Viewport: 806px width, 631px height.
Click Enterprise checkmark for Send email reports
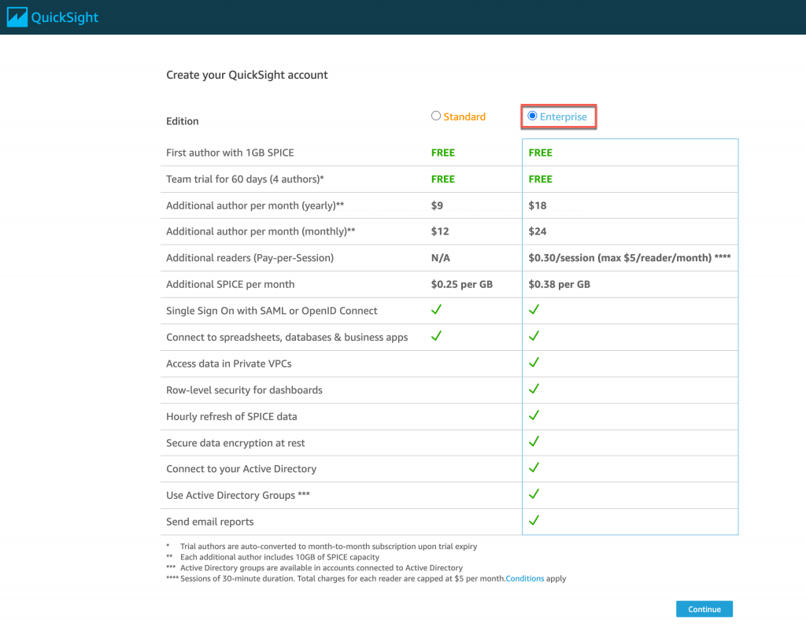click(534, 520)
